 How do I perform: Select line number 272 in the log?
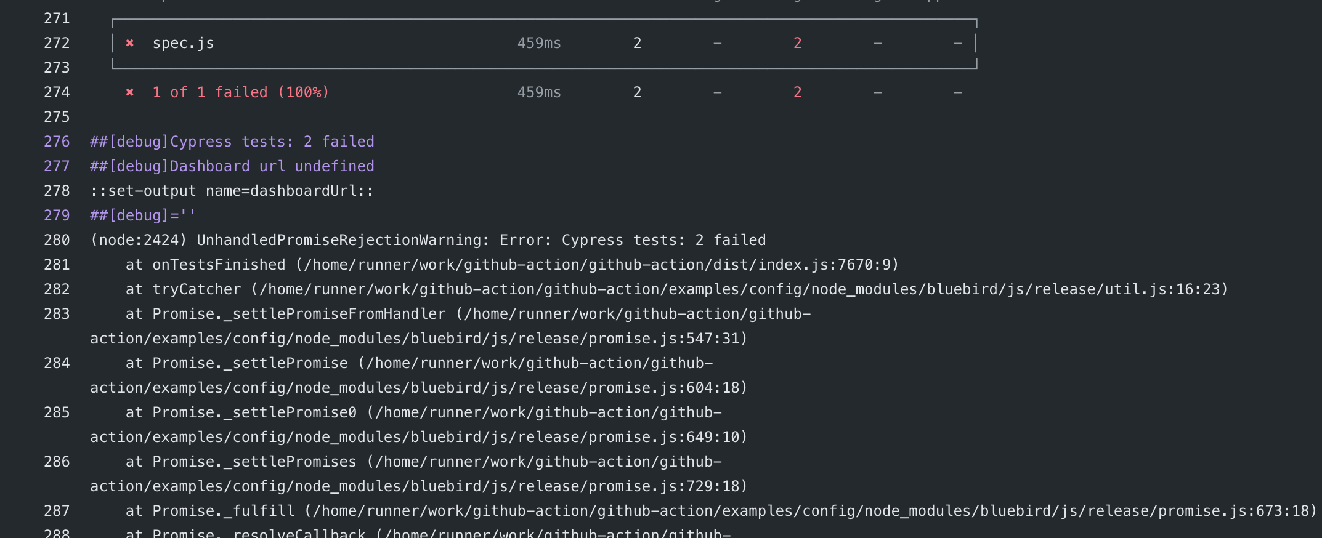[57, 43]
